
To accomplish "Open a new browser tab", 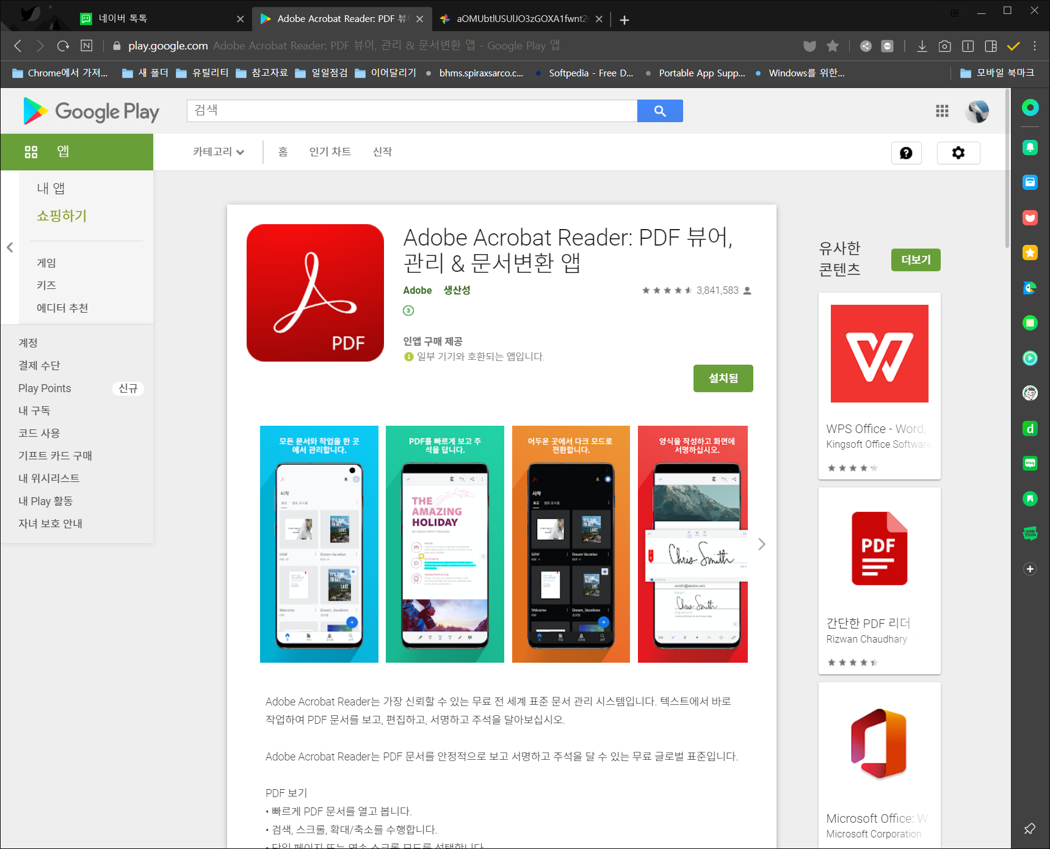I will [x=624, y=20].
